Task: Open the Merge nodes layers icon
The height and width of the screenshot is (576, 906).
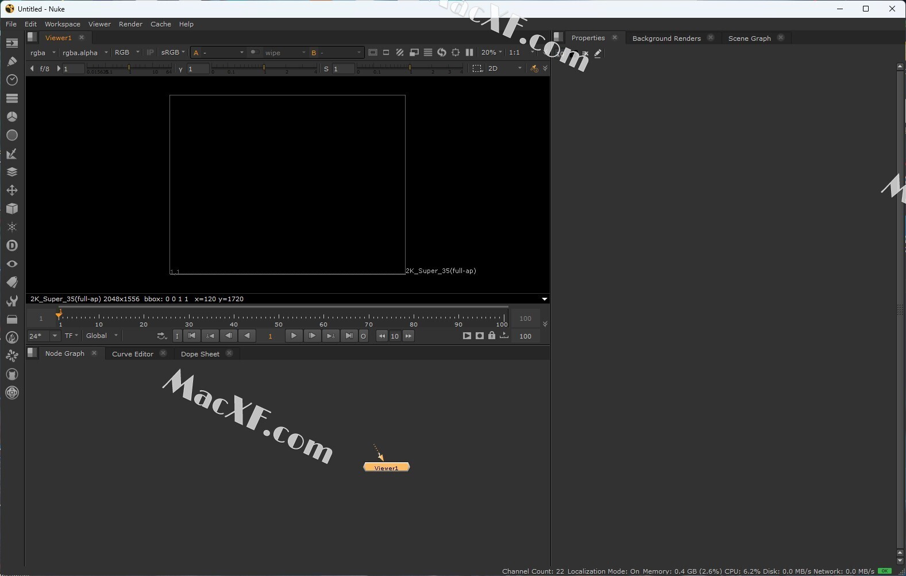Action: (11, 172)
